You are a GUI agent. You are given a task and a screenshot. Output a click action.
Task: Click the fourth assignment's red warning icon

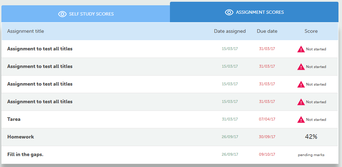pyautogui.click(x=301, y=102)
